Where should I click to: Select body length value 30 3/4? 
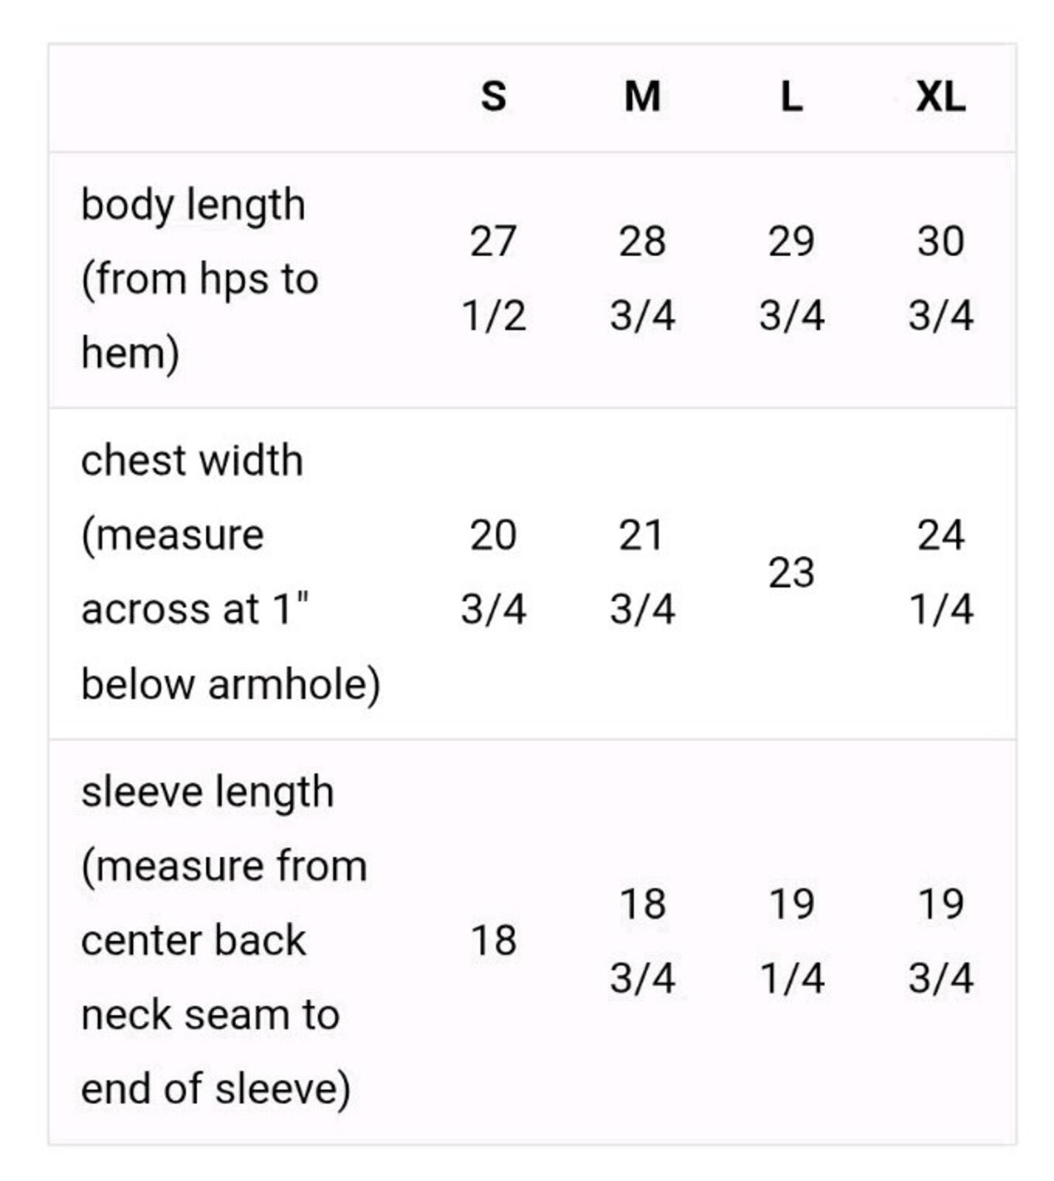pyautogui.click(x=940, y=278)
